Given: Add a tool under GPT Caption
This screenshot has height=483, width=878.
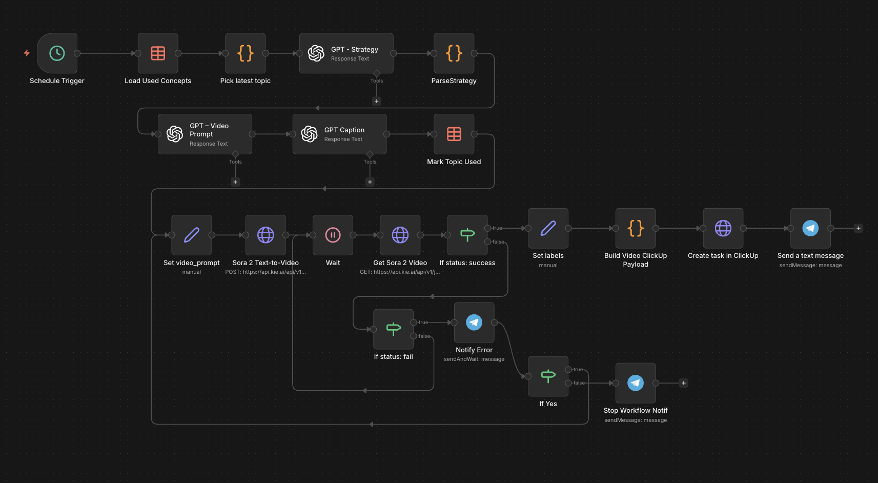Looking at the screenshot, I should (370, 182).
